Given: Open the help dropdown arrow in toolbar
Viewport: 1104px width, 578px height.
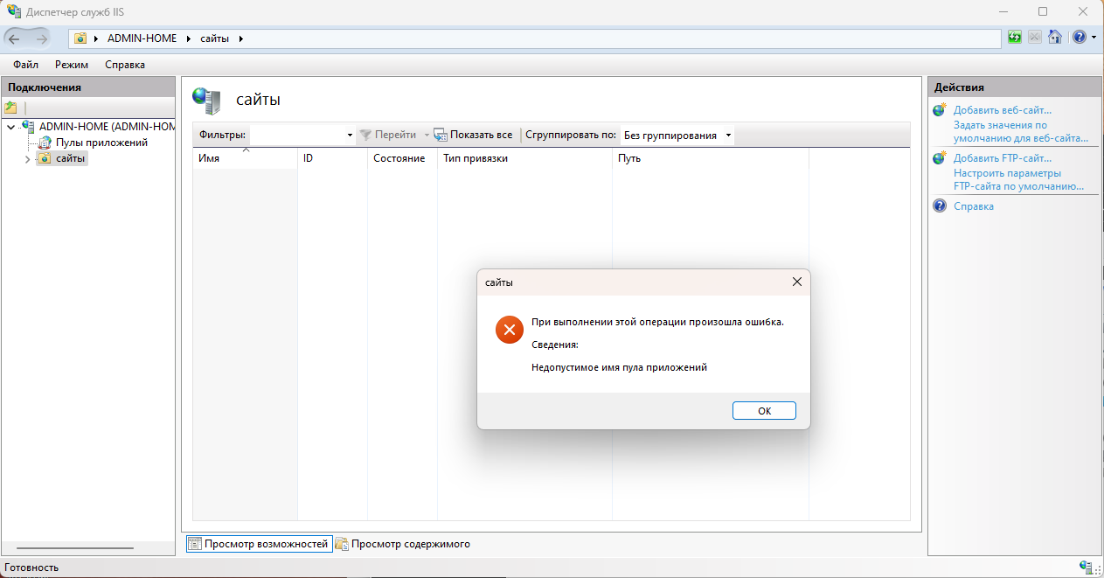Looking at the screenshot, I should coord(1094,38).
